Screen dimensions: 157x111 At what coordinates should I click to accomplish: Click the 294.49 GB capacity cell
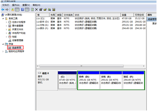[127, 28]
